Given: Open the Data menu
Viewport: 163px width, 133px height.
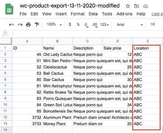Looking at the screenshot, I should coord(93,14).
